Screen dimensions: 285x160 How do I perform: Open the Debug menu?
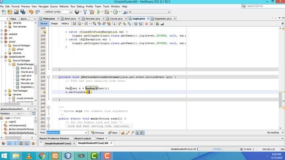tap(80, 6)
